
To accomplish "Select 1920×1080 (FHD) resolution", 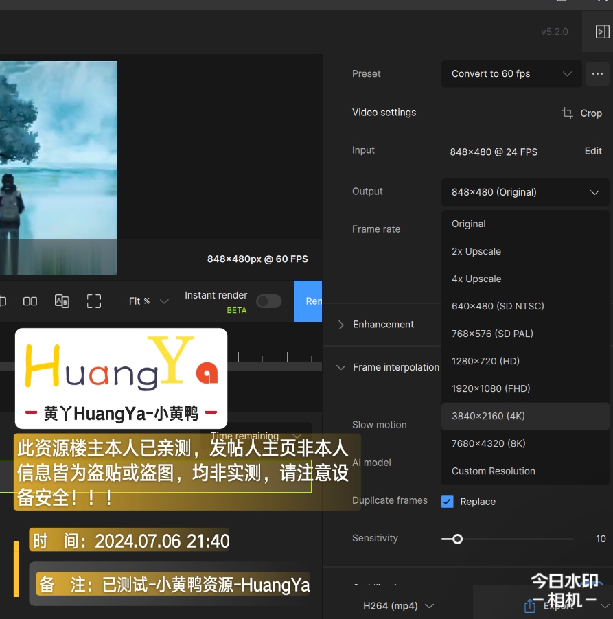I will coord(525,388).
